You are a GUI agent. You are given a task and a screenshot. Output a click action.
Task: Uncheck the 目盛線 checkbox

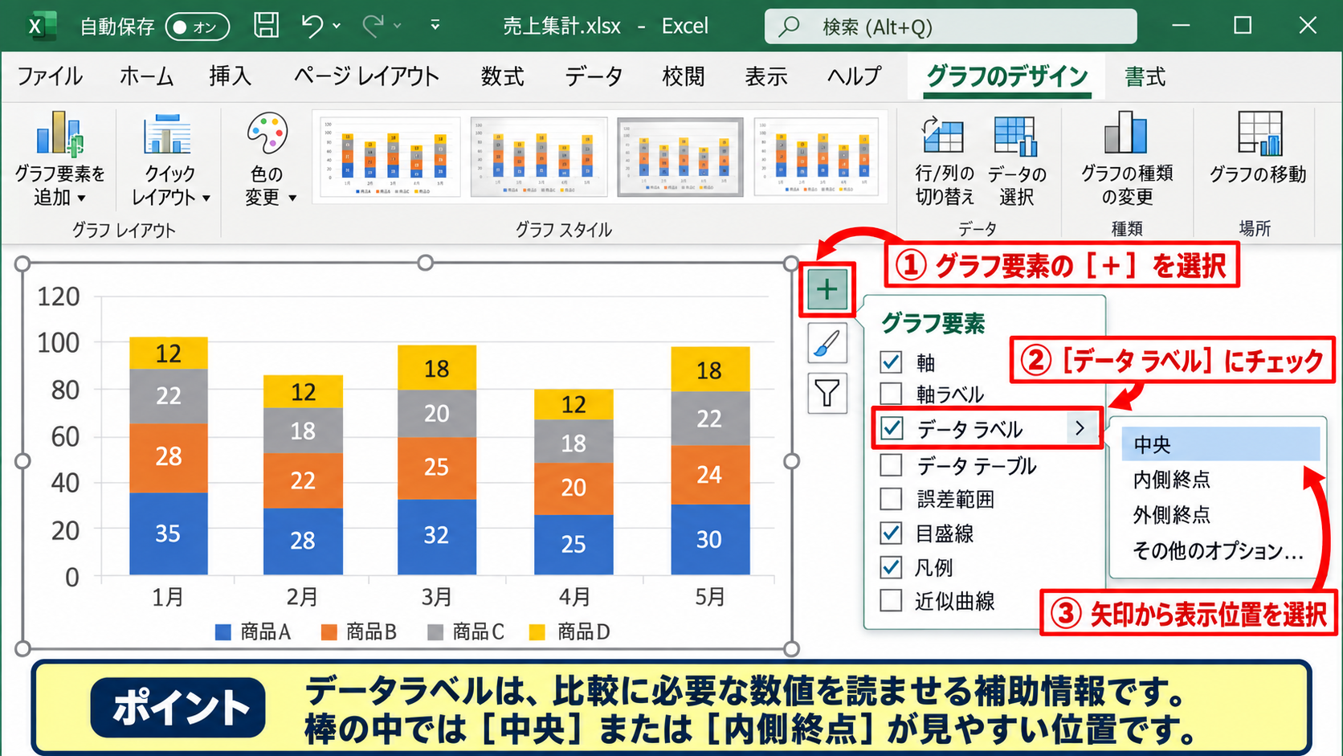tap(891, 533)
